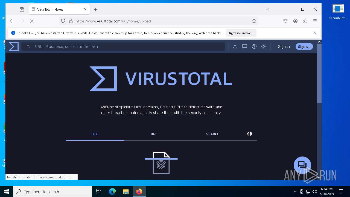Stop loading the page

coord(32,21)
